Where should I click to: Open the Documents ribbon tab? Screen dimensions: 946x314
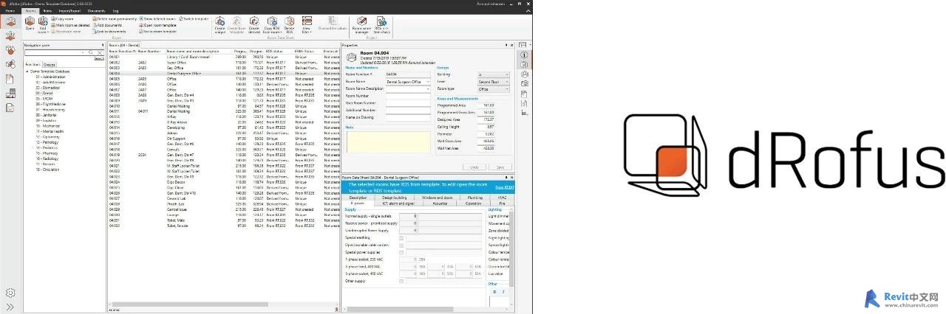point(97,11)
